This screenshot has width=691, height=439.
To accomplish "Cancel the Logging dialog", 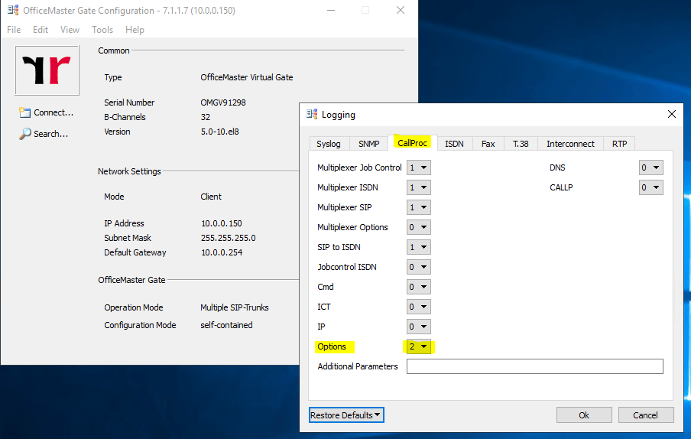I will 646,415.
